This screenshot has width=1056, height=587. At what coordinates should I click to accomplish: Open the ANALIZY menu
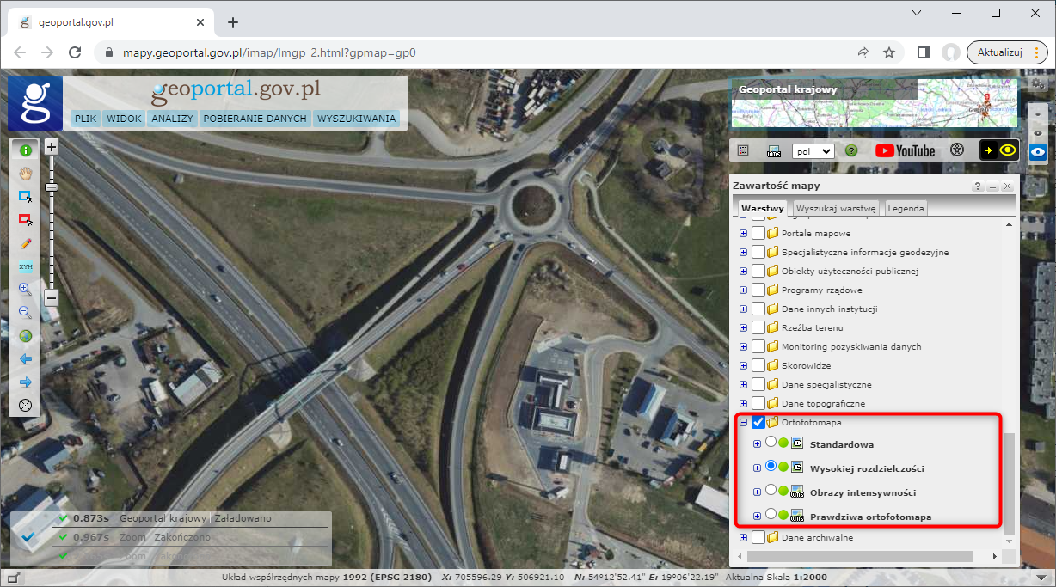coord(172,119)
